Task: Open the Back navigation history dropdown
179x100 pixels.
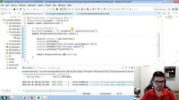Action: click(x=131, y=9)
